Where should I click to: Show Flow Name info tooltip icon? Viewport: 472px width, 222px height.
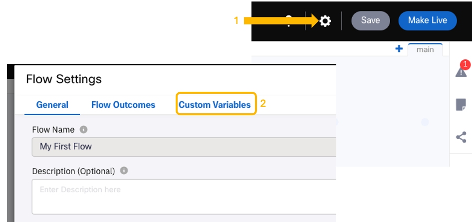pyautogui.click(x=83, y=130)
